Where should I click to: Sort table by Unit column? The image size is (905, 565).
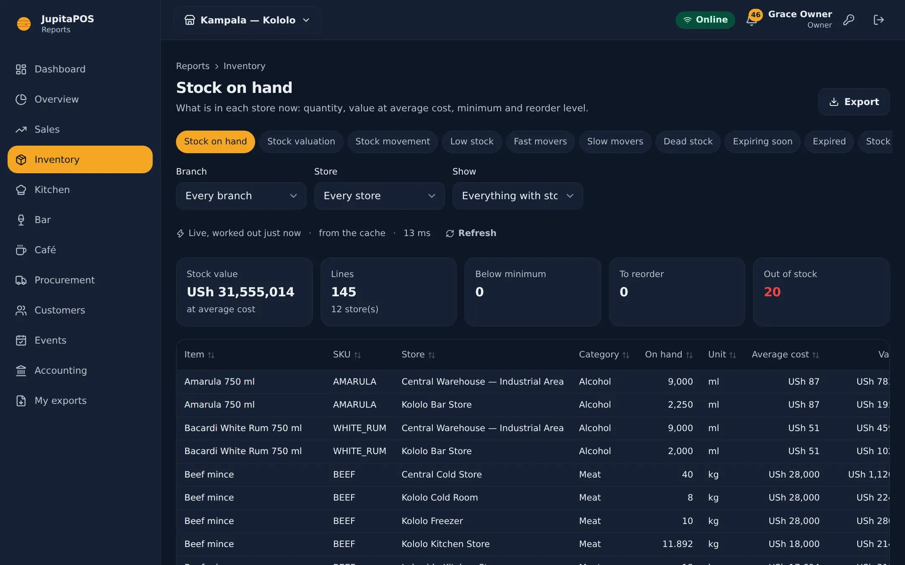point(722,354)
